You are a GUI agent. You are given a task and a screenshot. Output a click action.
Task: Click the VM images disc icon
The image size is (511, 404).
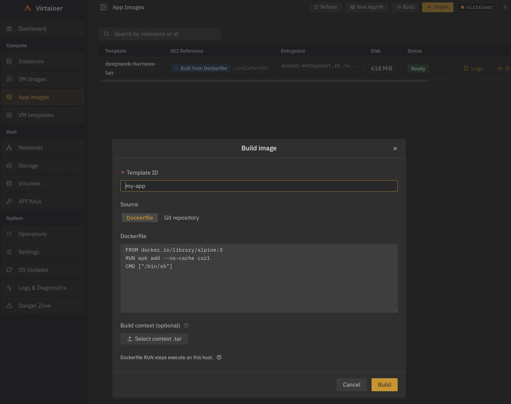9,79
